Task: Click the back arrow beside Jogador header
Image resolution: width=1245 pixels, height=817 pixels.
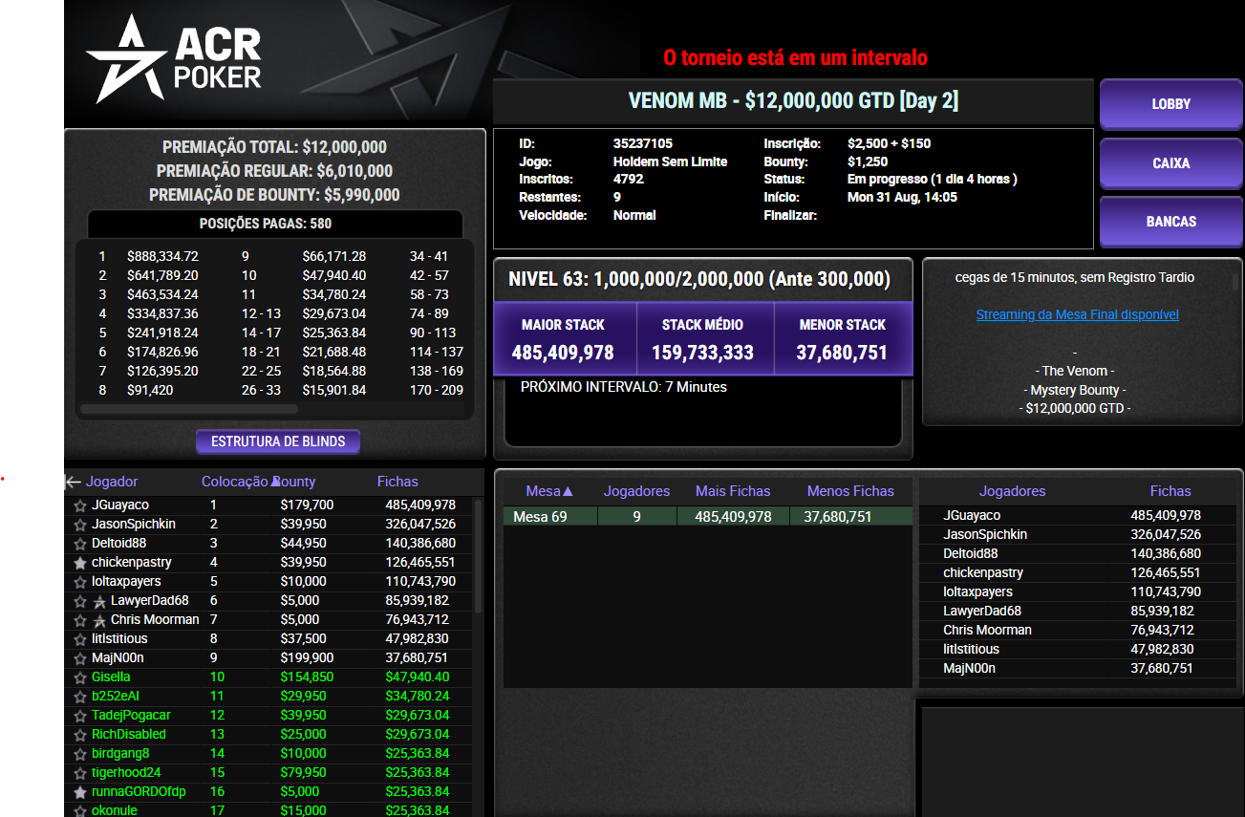Action: pos(73,482)
